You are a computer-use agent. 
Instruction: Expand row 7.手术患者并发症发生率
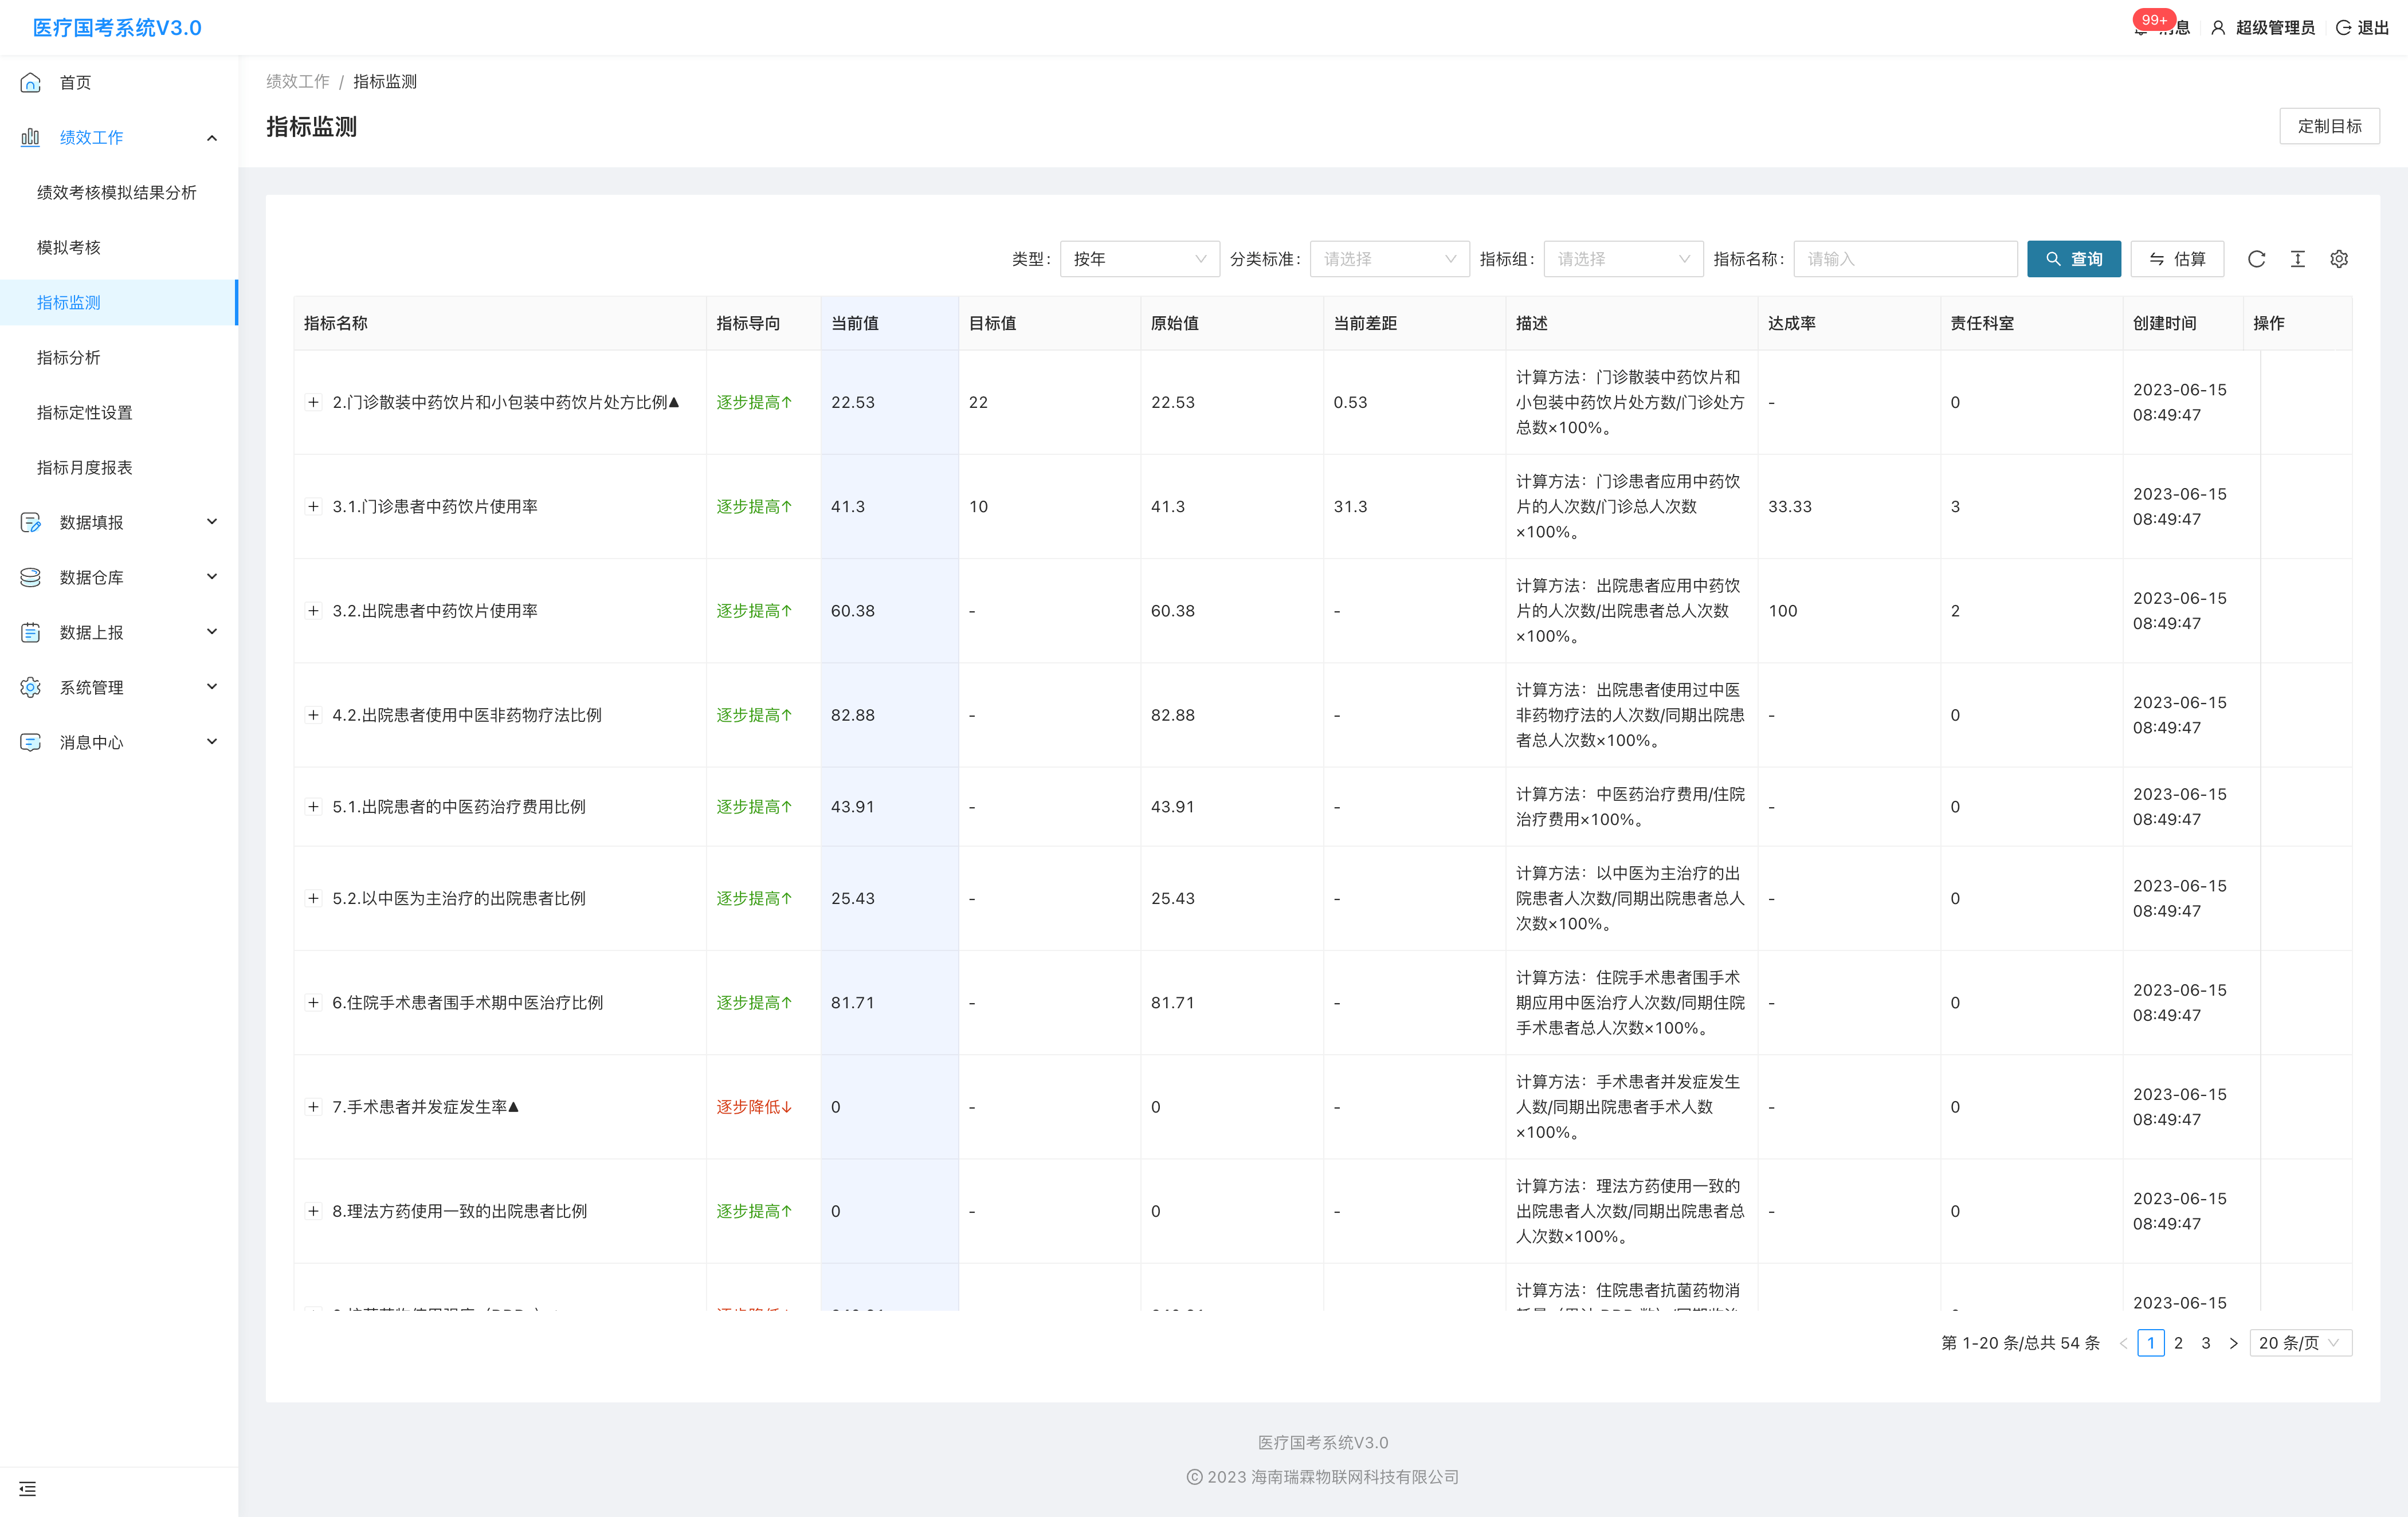point(313,1106)
